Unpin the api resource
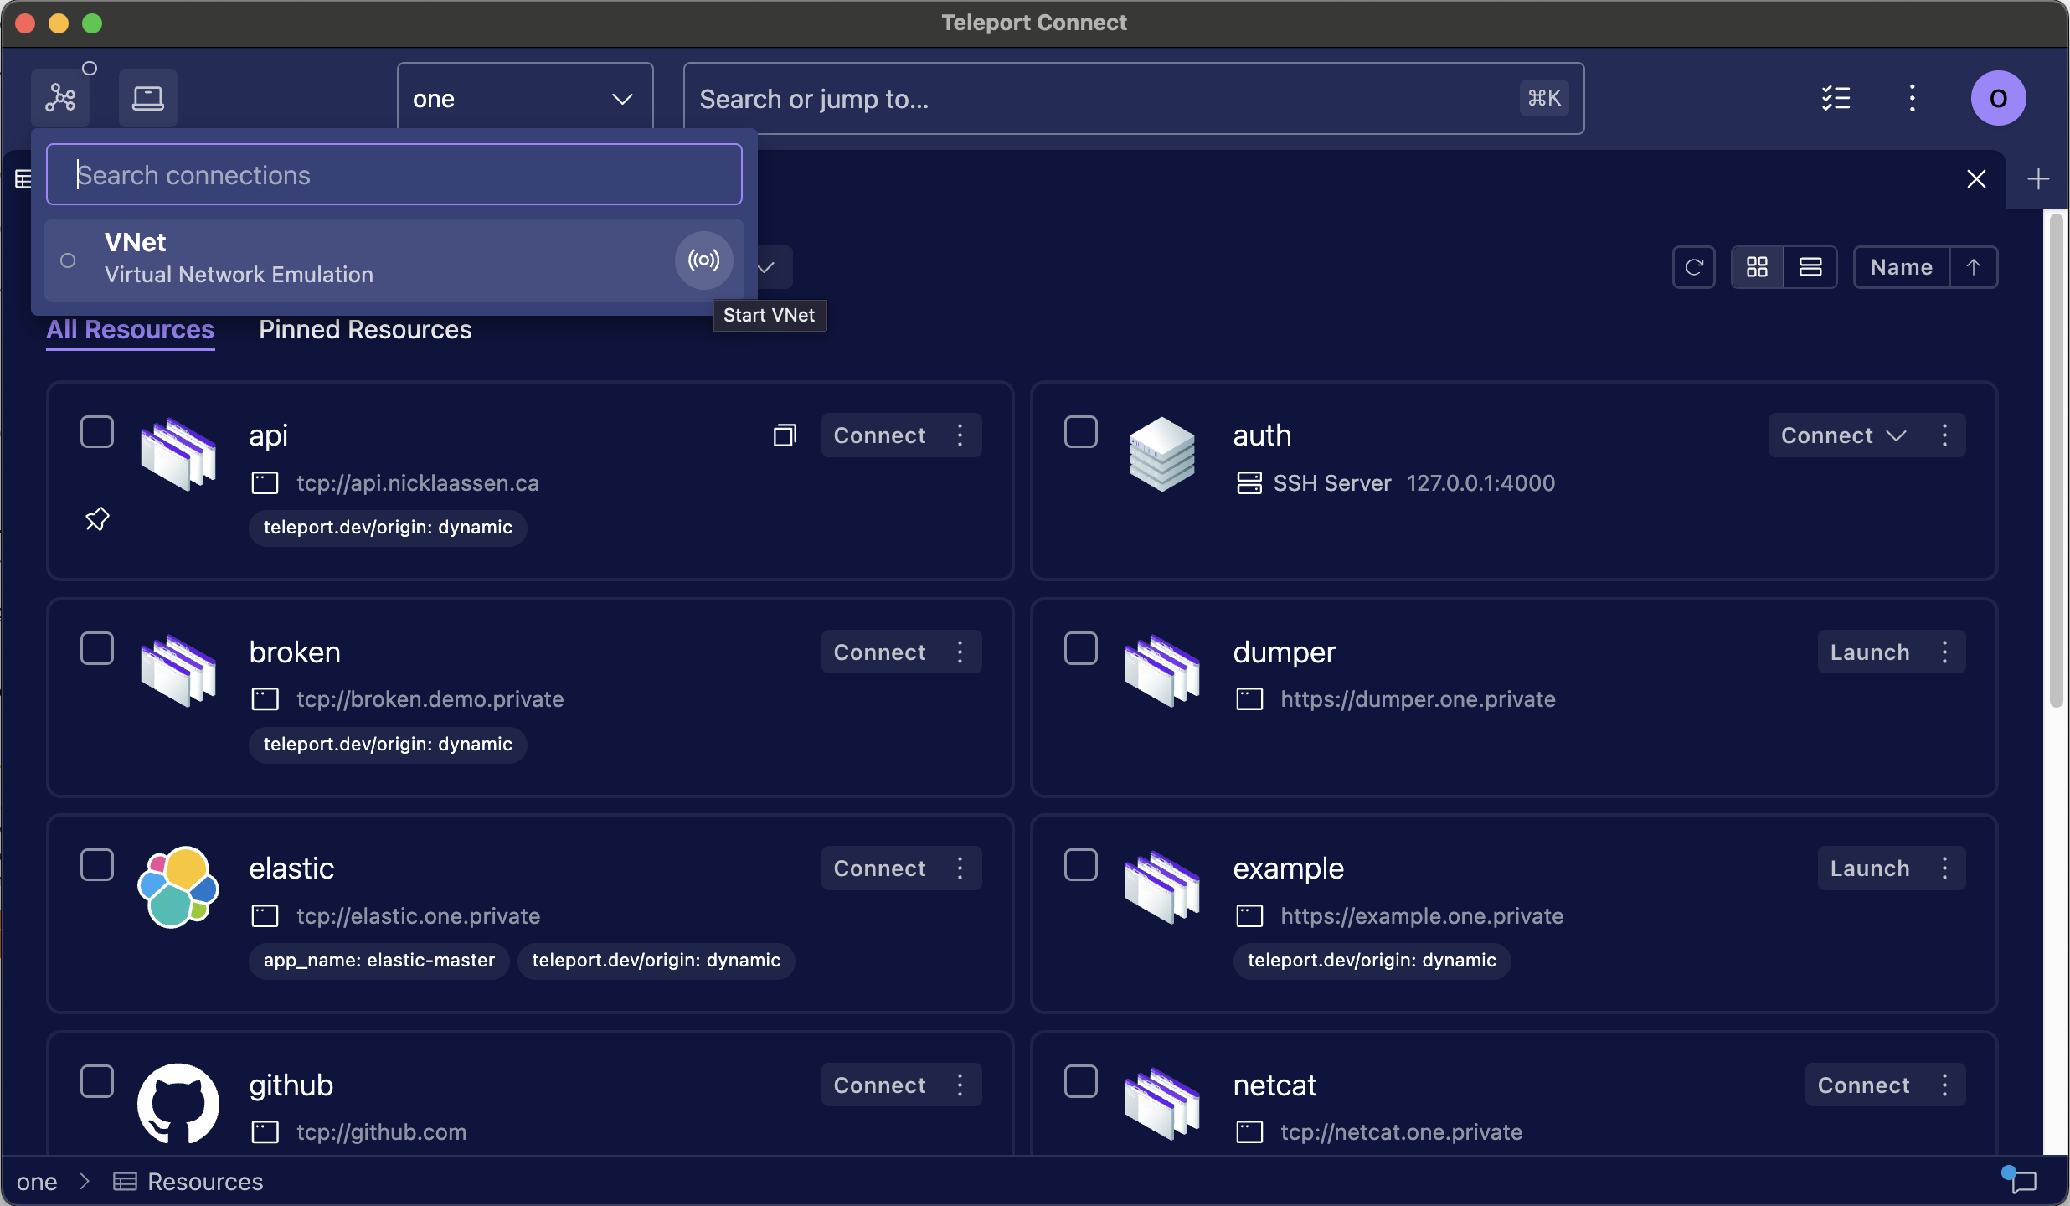 coord(96,518)
